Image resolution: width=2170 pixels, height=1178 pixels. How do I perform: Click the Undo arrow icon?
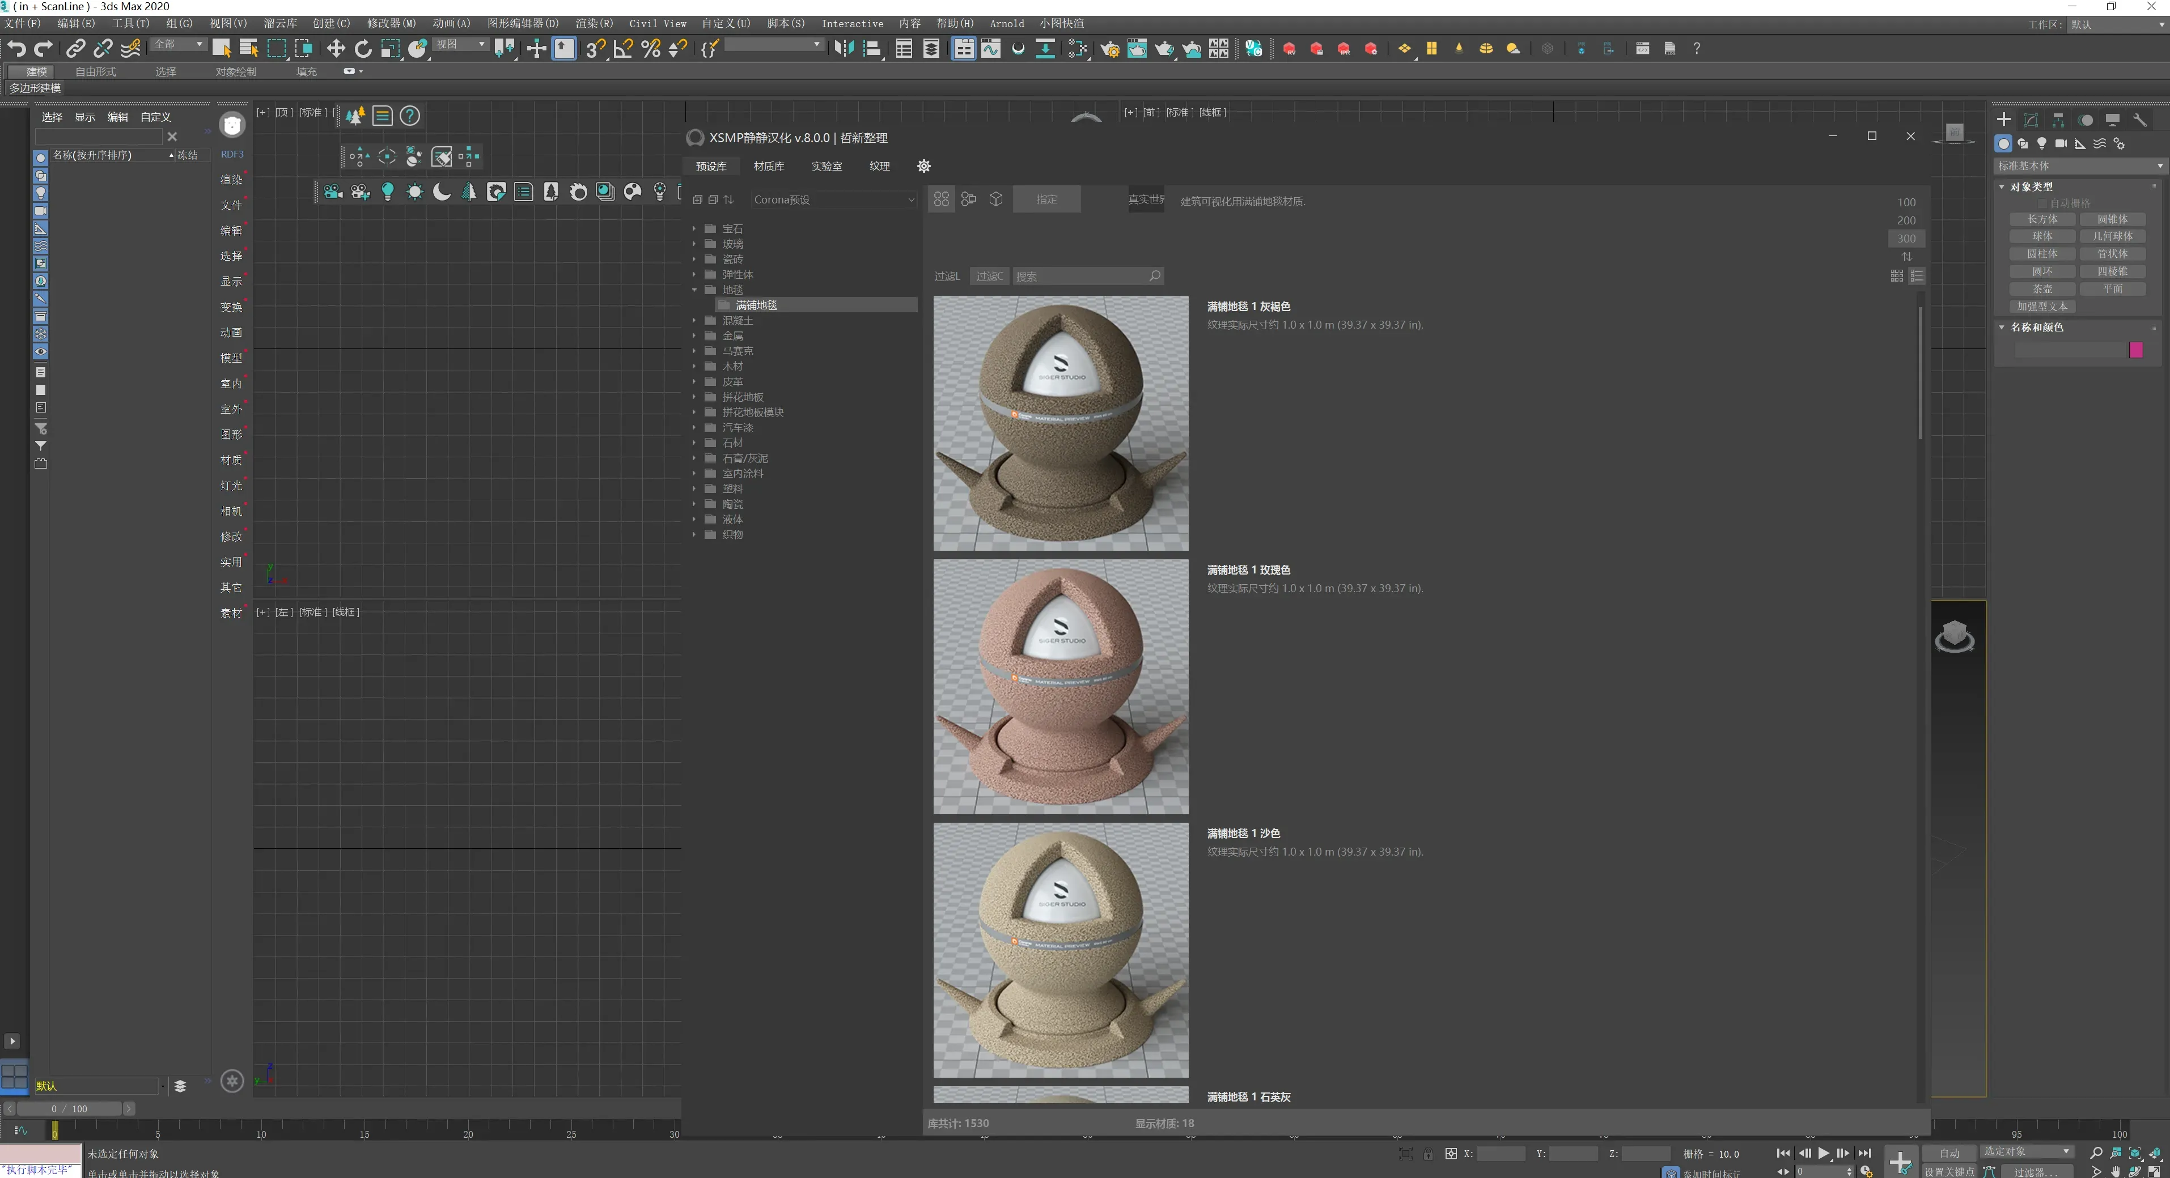17,49
